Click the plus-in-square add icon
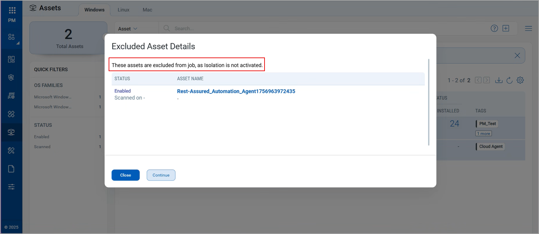 tap(506, 28)
